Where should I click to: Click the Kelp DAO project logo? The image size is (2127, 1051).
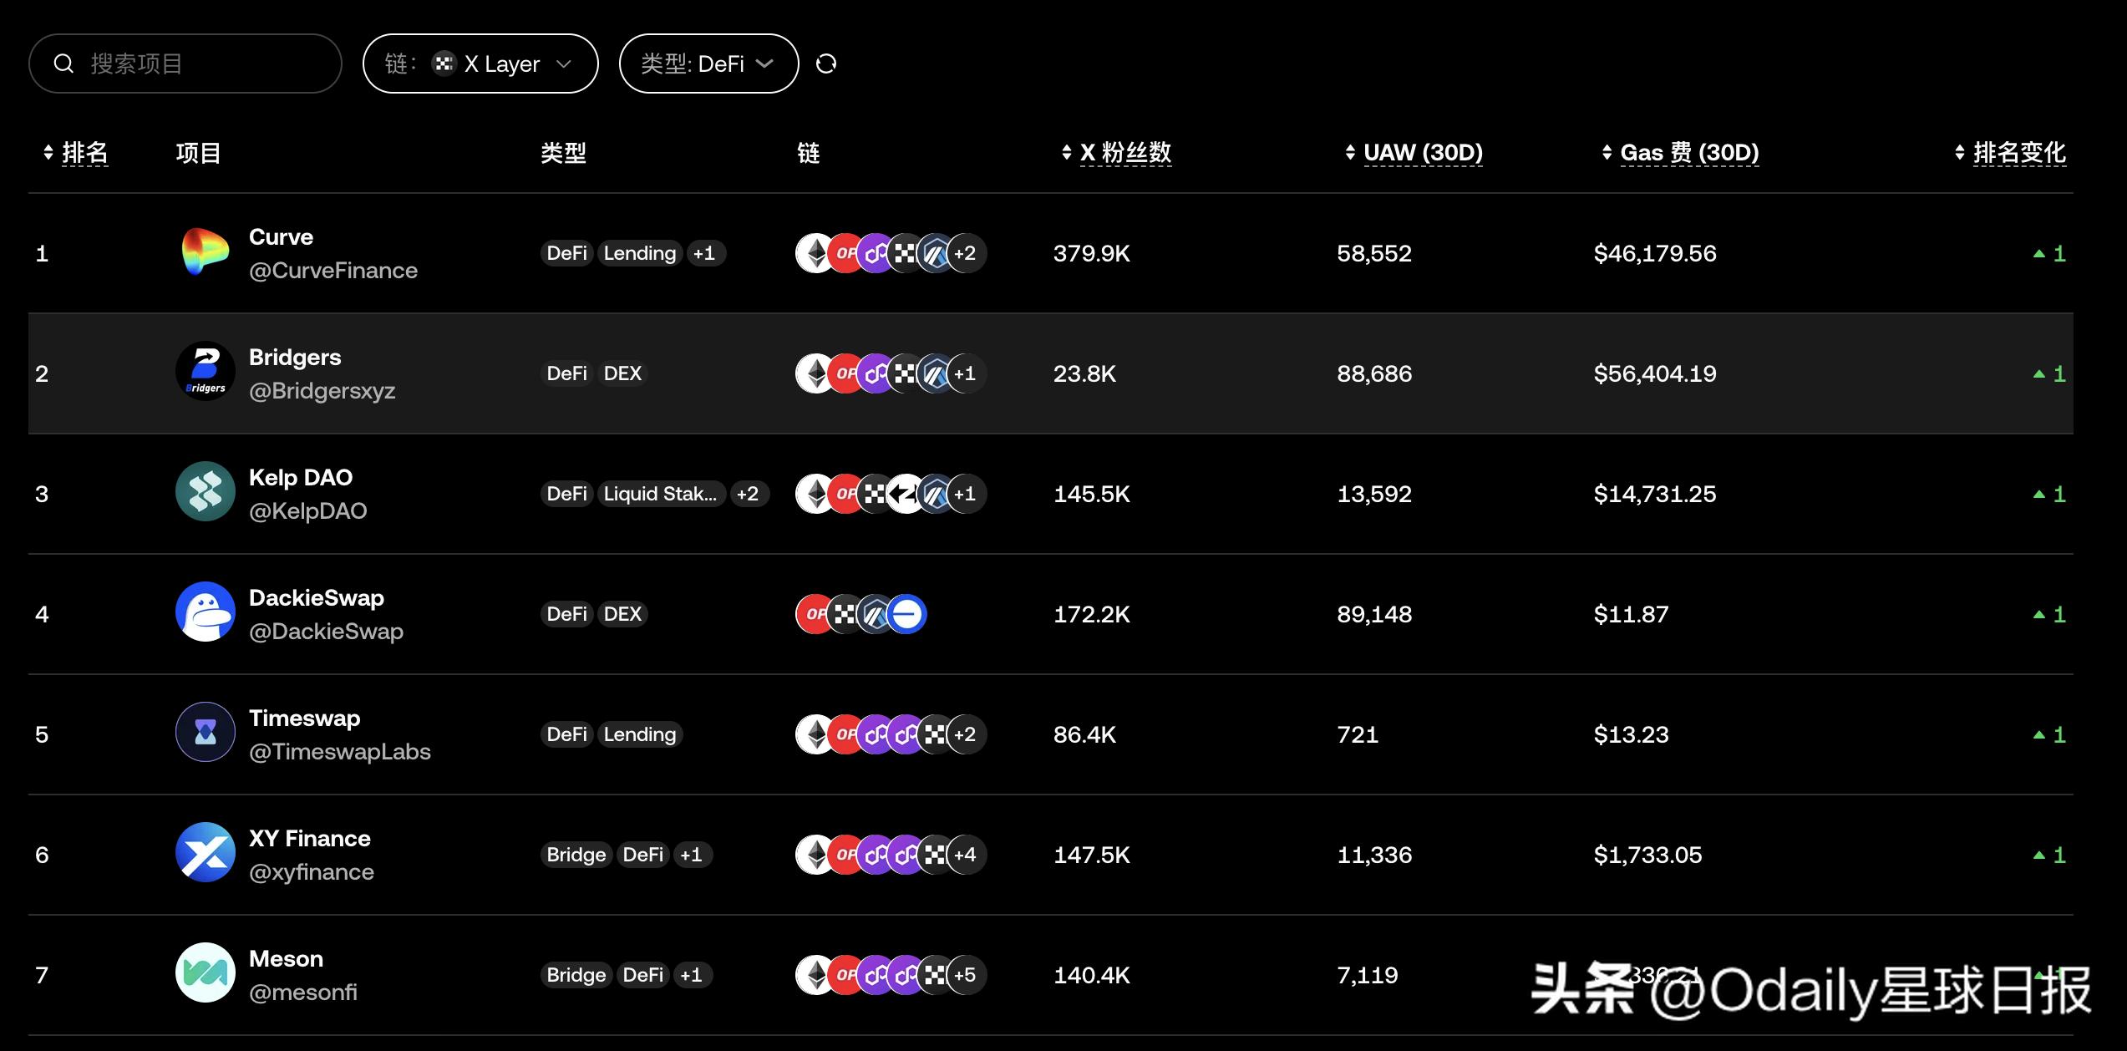coord(205,492)
